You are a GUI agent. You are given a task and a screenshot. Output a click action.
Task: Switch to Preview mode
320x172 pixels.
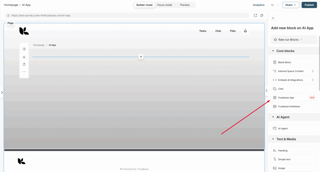click(x=185, y=5)
